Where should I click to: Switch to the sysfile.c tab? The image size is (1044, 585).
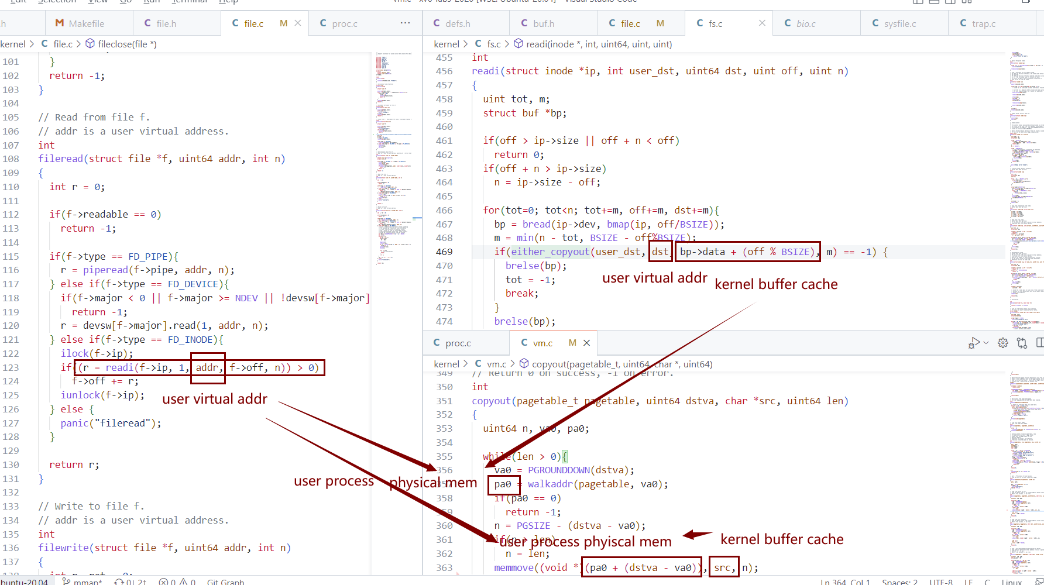899,23
